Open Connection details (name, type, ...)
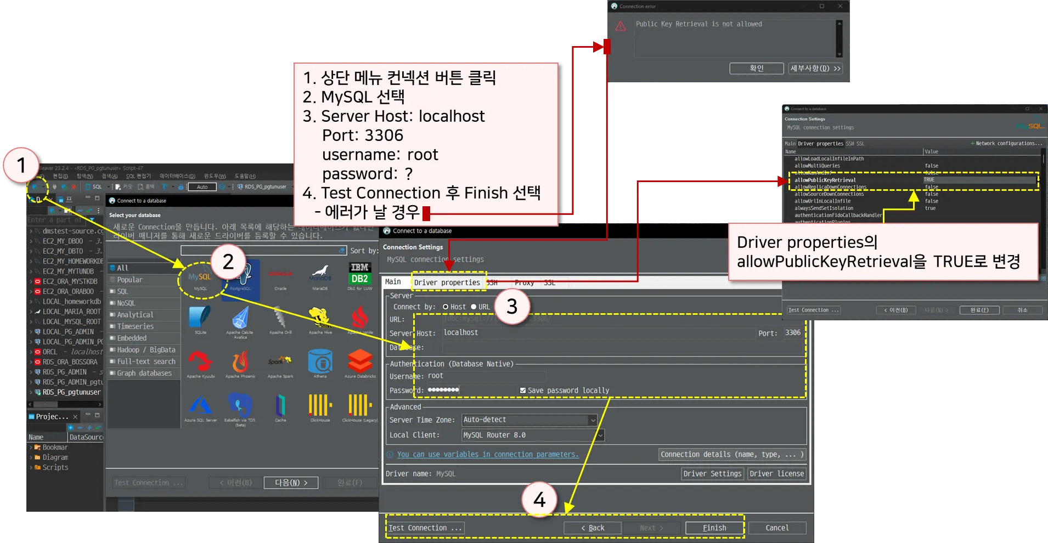Screen dimensions: 1048x543 click(732, 455)
